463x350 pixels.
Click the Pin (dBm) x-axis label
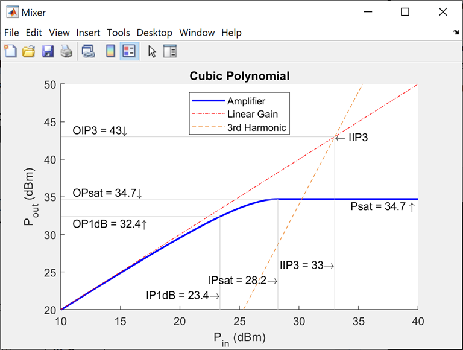(x=239, y=338)
